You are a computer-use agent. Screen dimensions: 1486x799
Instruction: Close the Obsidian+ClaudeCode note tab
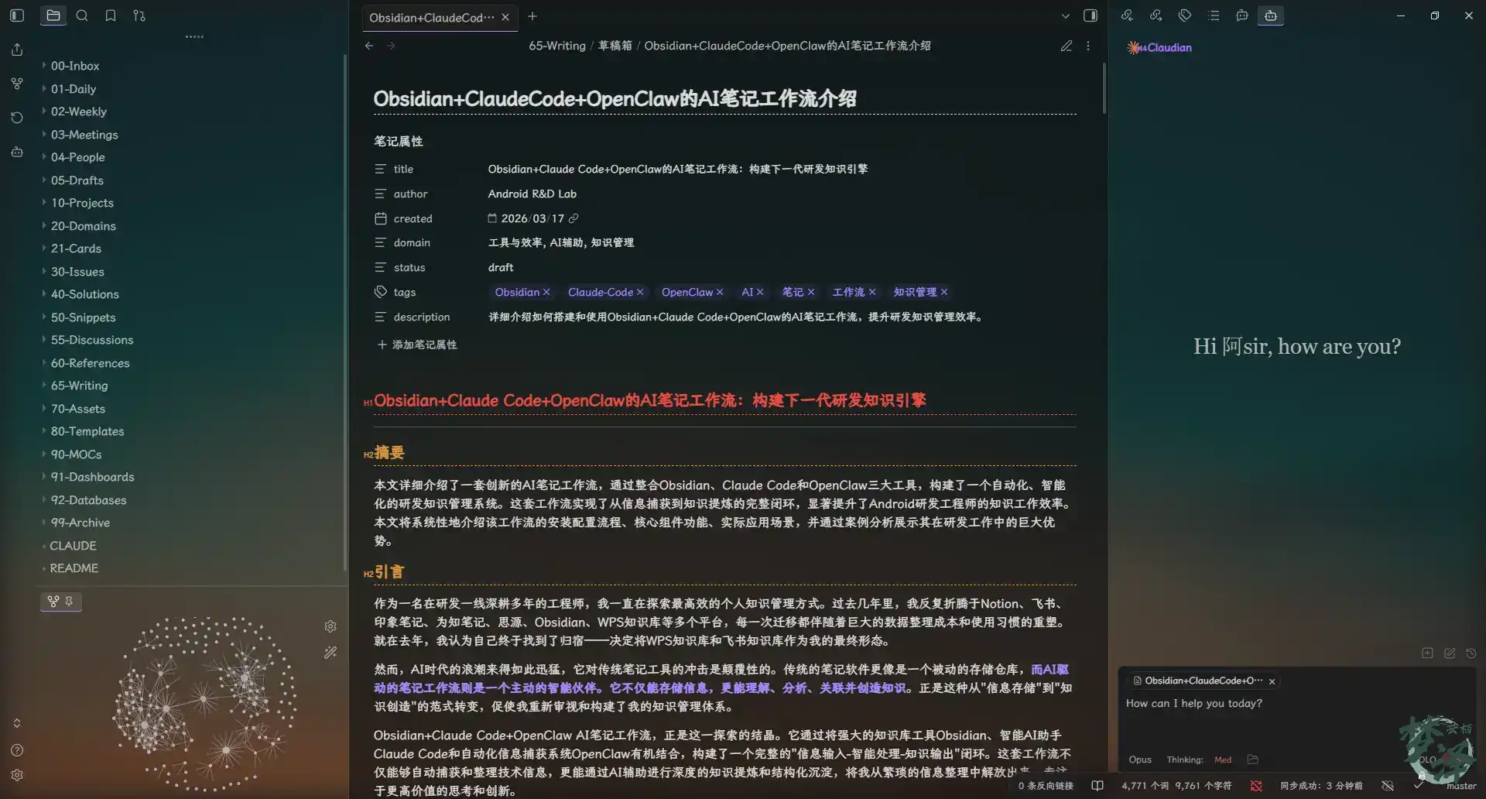pyautogui.click(x=505, y=17)
